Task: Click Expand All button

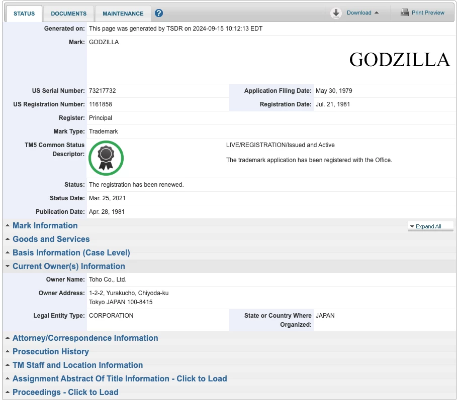Action: point(430,226)
